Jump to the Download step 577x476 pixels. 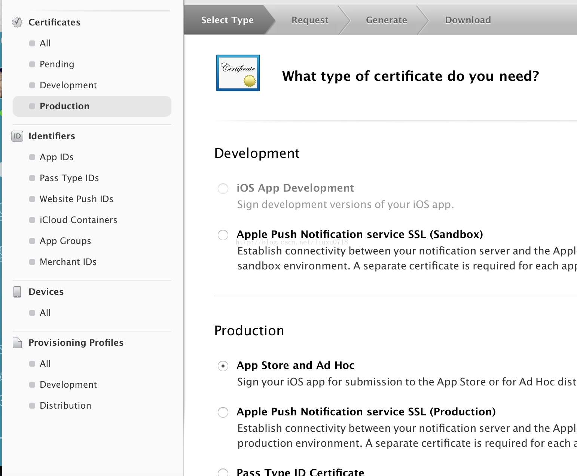pyautogui.click(x=468, y=20)
